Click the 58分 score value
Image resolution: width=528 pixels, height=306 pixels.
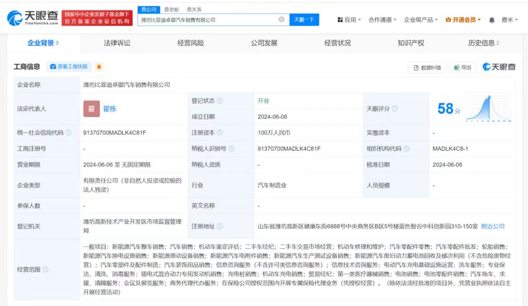tap(449, 109)
